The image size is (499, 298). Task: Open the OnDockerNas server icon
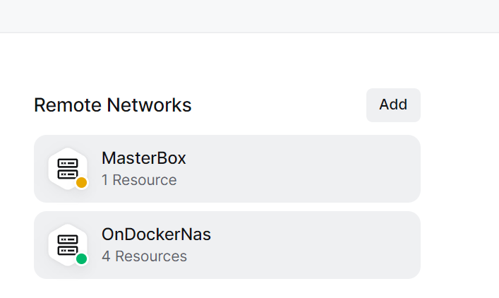pos(68,245)
